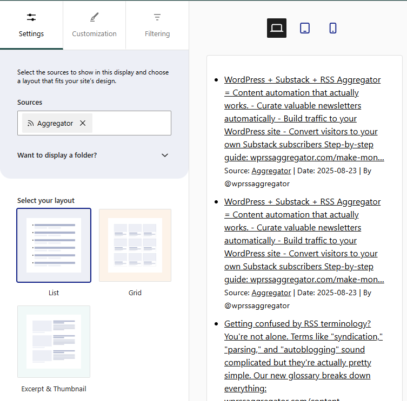Choose the List layout thumbnail
The image size is (407, 401).
(x=54, y=245)
